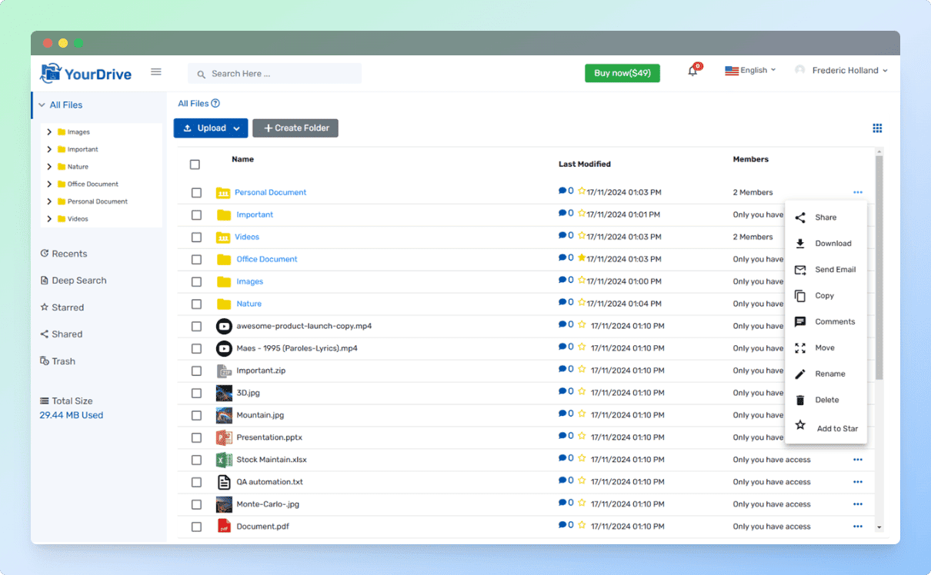Click the Create Folder button
931x575 pixels.
(295, 128)
